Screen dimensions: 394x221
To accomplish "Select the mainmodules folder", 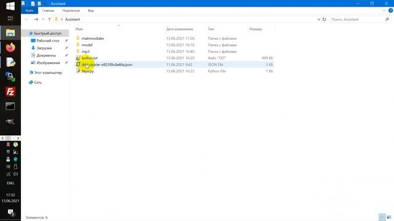I will [x=93, y=38].
